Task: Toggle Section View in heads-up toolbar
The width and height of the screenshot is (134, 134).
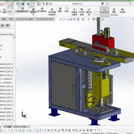Action: 71,19
